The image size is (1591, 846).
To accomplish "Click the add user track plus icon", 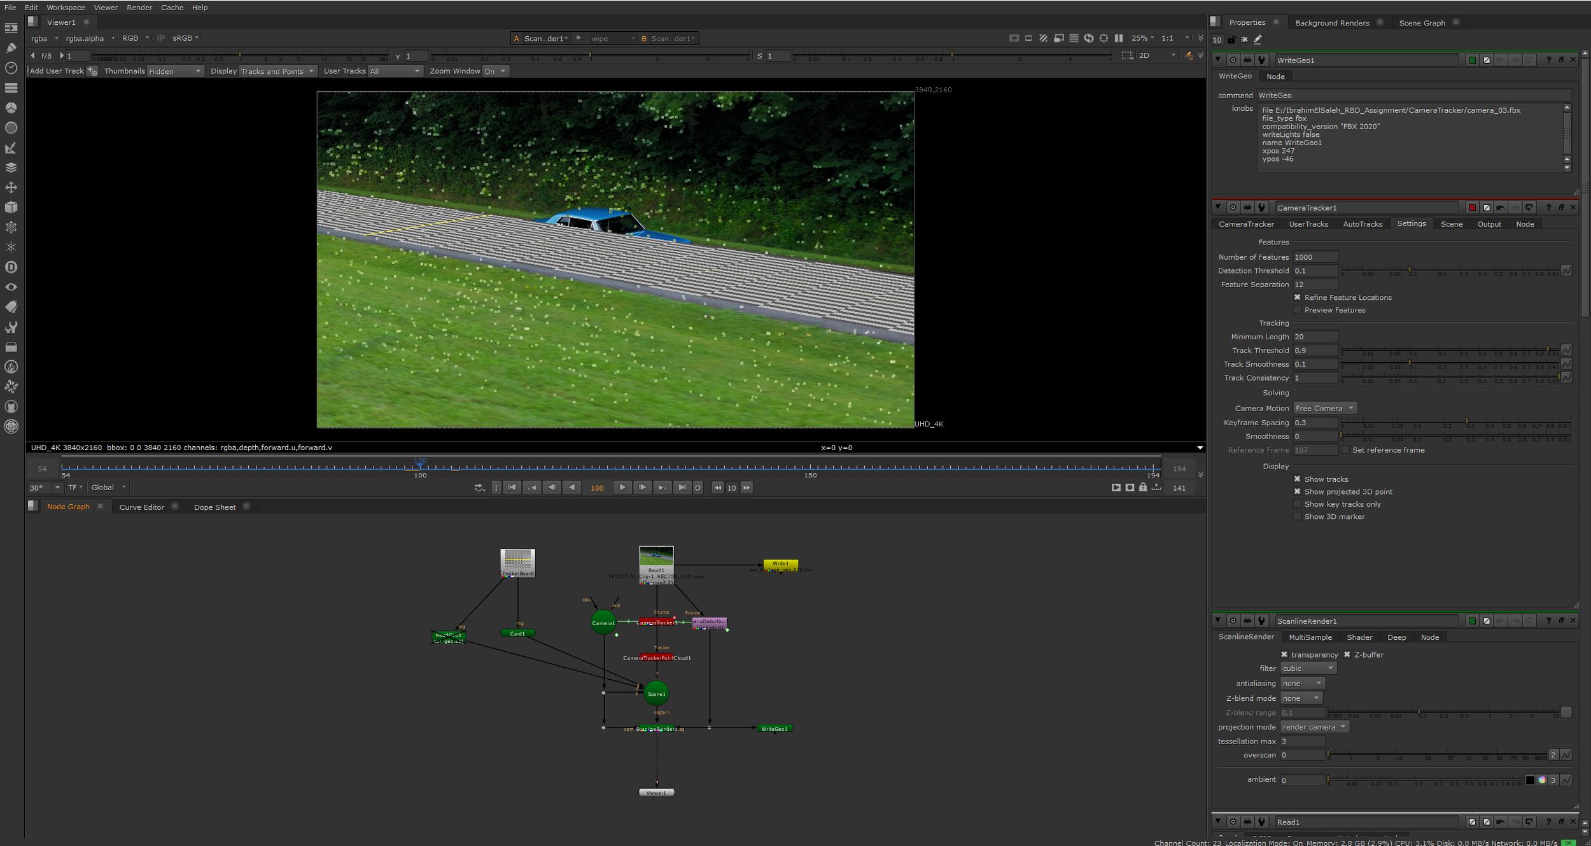I will 92,71.
